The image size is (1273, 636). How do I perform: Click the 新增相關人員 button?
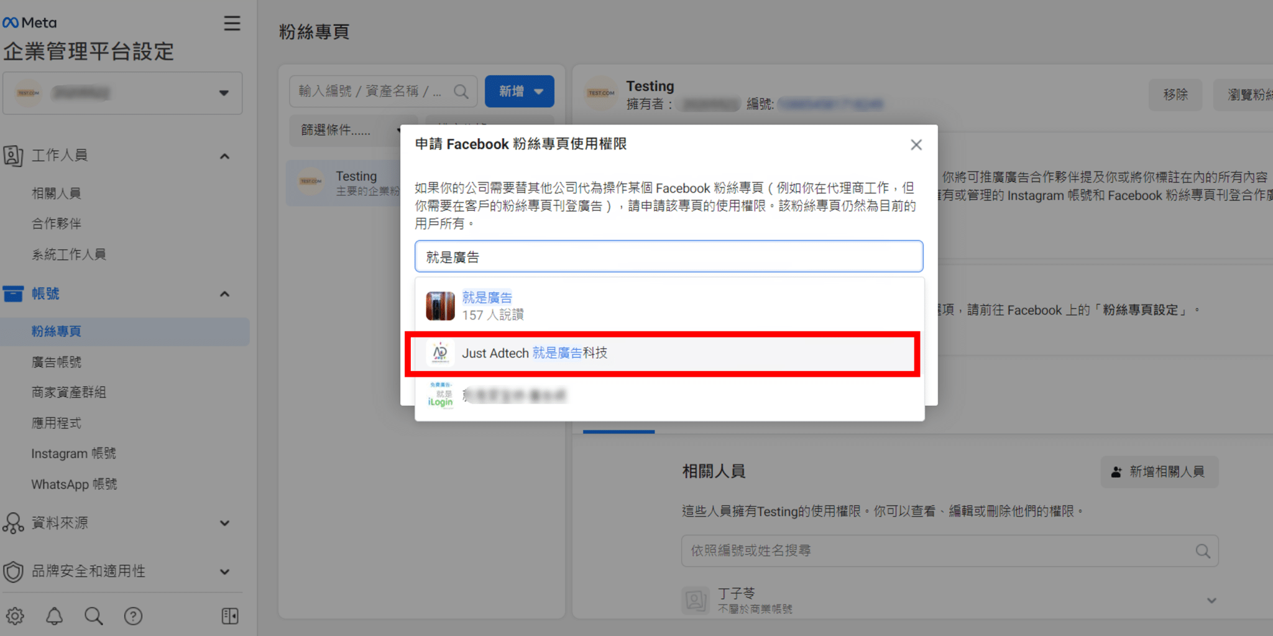1160,472
